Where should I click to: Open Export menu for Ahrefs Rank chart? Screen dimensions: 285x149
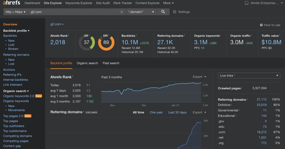pos(199,77)
